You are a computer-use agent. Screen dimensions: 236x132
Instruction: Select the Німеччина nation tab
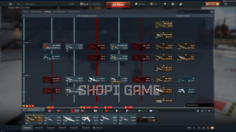pos(63,111)
